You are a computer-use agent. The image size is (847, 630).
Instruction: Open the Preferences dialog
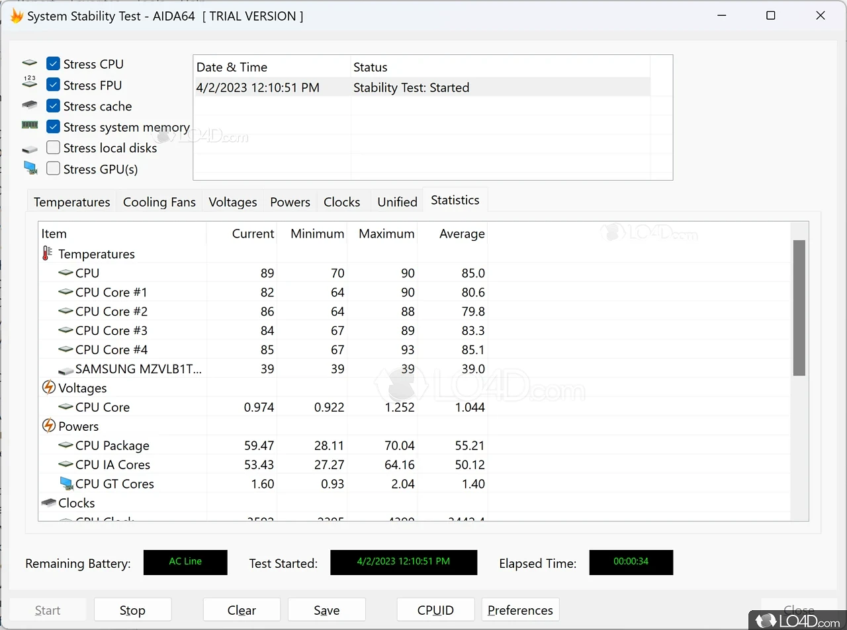pyautogui.click(x=520, y=610)
